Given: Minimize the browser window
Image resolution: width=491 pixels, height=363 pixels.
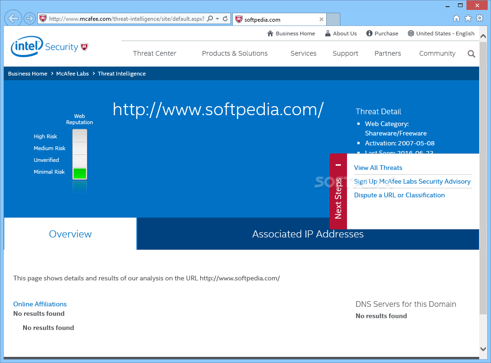Looking at the screenshot, I should 448,6.
